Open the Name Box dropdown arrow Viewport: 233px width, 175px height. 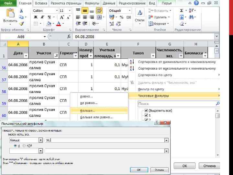tap(45, 37)
